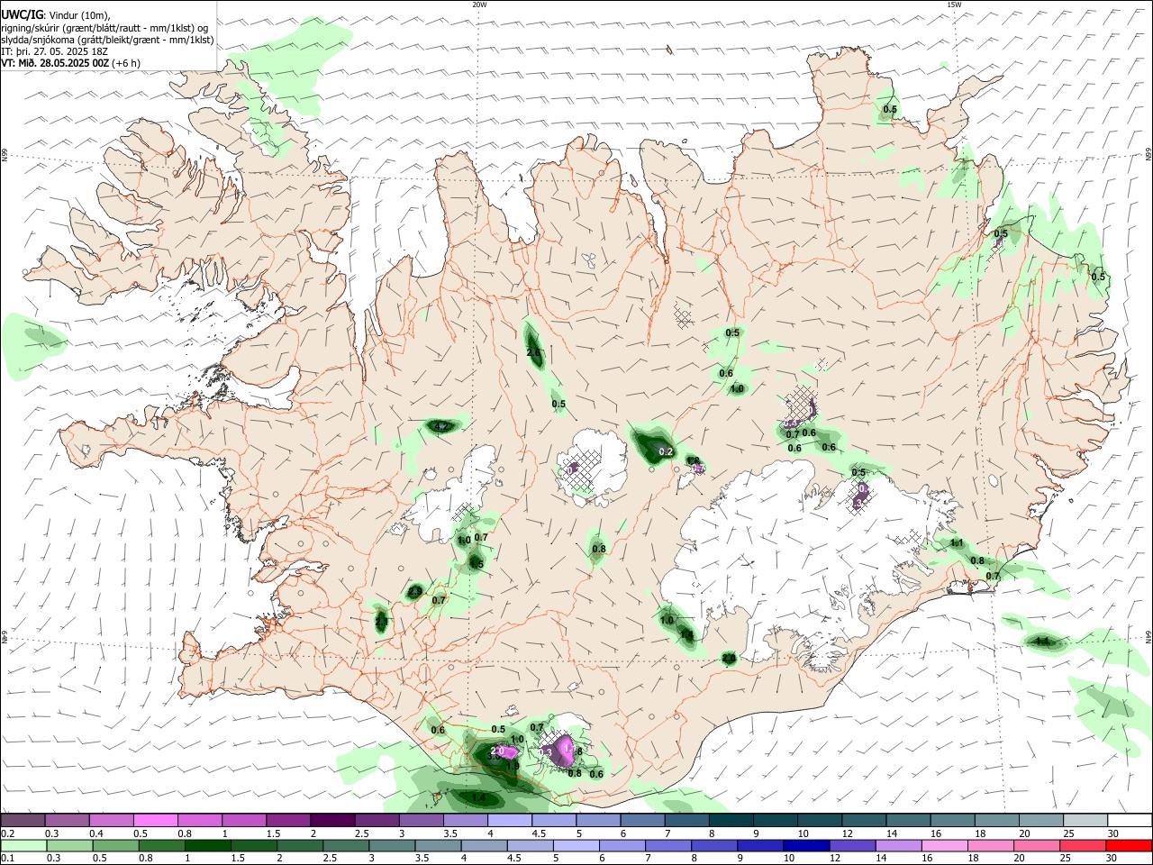Click the palest green 0.1–0.3 rain legend swatch
Viewport: 1153px width, 865px height.
pyautogui.click(x=23, y=845)
